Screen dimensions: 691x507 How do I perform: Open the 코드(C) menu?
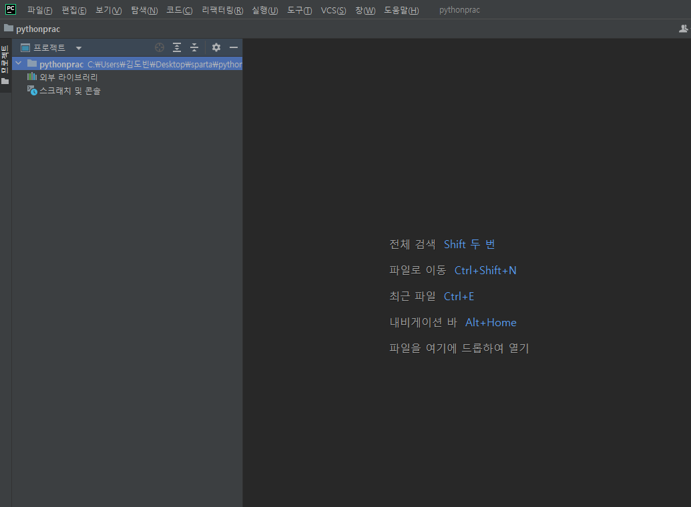[x=180, y=10]
